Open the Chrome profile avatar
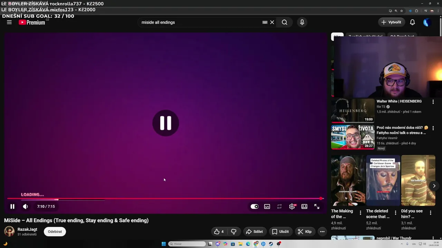 (432, 11)
